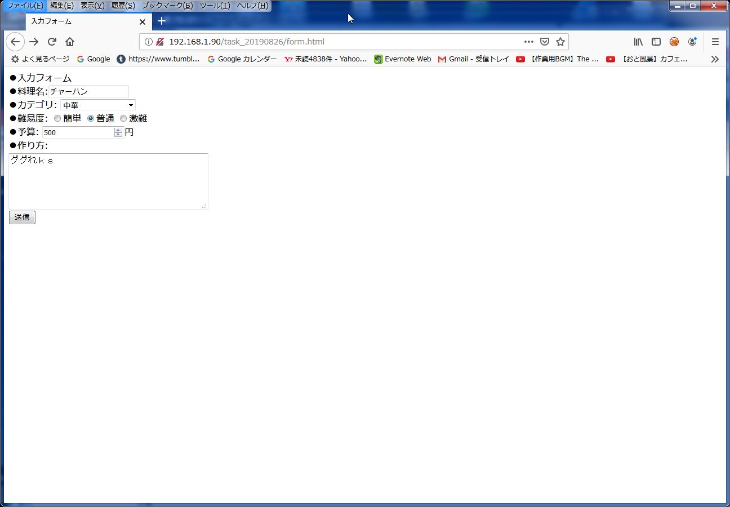
Task: Select 激難 difficulty radio button
Action: coord(123,118)
